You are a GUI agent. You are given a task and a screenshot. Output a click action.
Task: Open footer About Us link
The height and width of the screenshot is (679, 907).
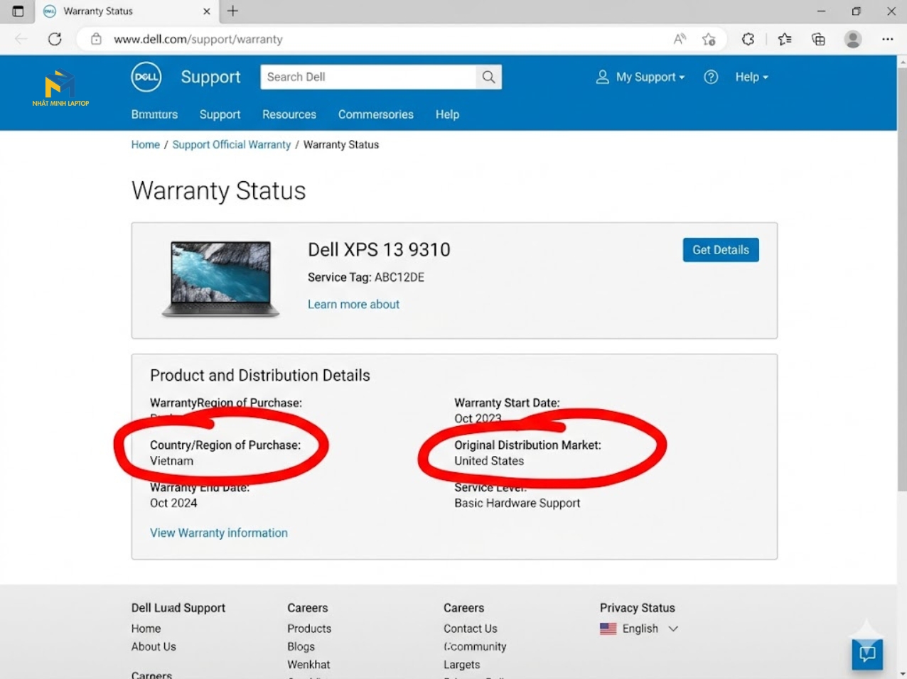154,646
